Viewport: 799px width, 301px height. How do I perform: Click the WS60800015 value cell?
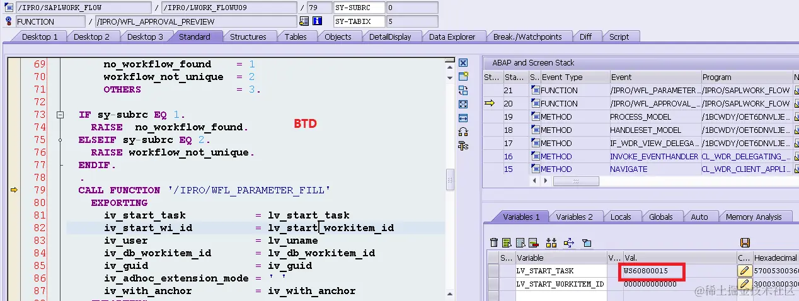[x=679, y=271]
